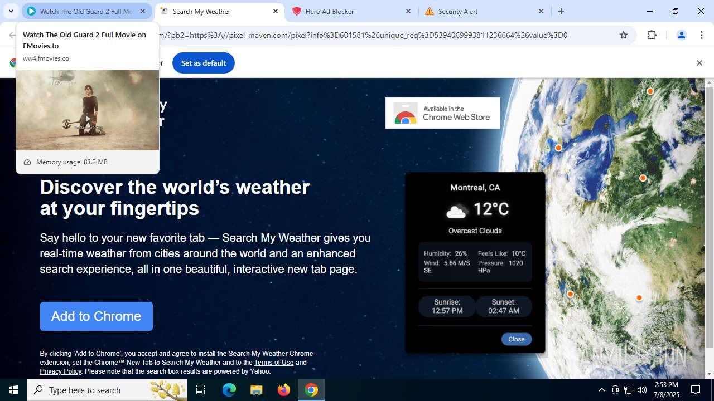Close the Montreal weather card
Viewport: 714px width, 401px height.
(x=517, y=339)
